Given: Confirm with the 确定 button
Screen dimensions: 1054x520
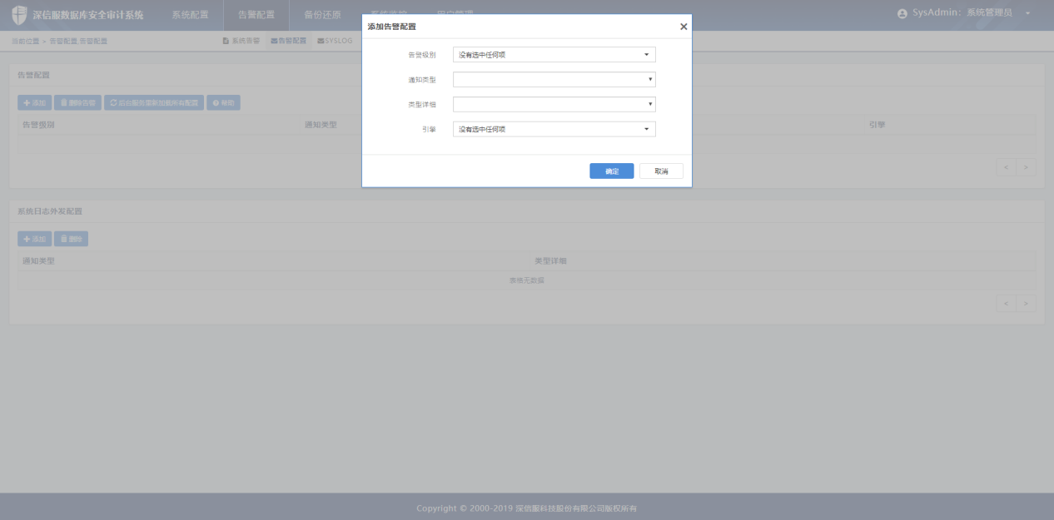Looking at the screenshot, I should (x=611, y=171).
